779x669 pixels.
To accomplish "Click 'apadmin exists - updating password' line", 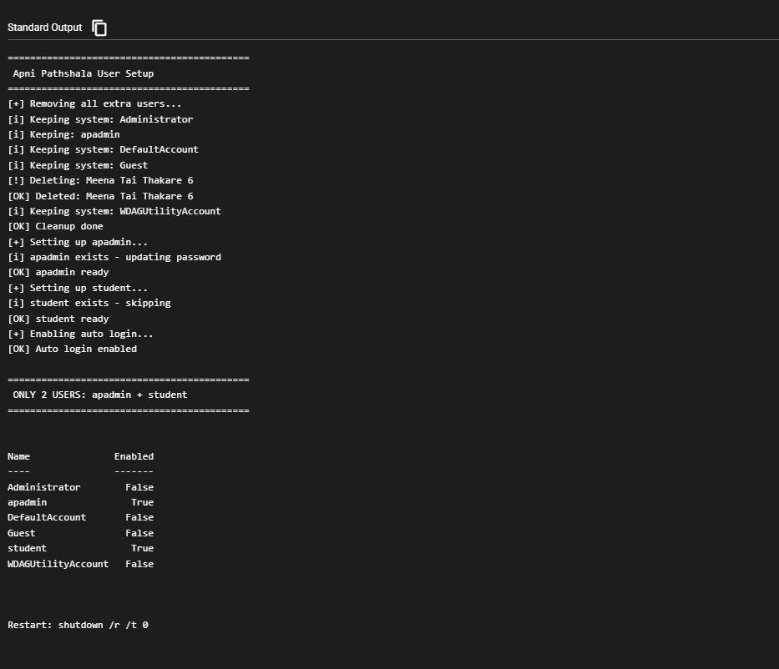I will [x=114, y=257].
